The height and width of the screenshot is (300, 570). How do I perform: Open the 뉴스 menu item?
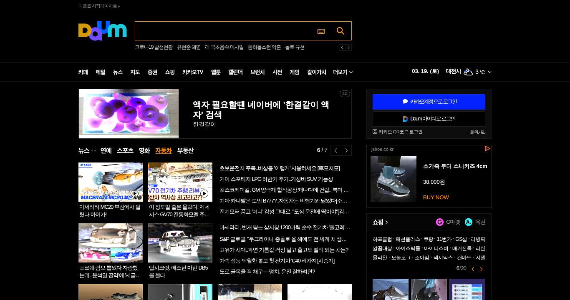pyautogui.click(x=118, y=72)
